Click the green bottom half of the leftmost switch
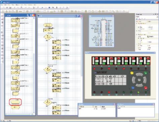The width and height of the screenshot is (159, 122). tap(96, 64)
